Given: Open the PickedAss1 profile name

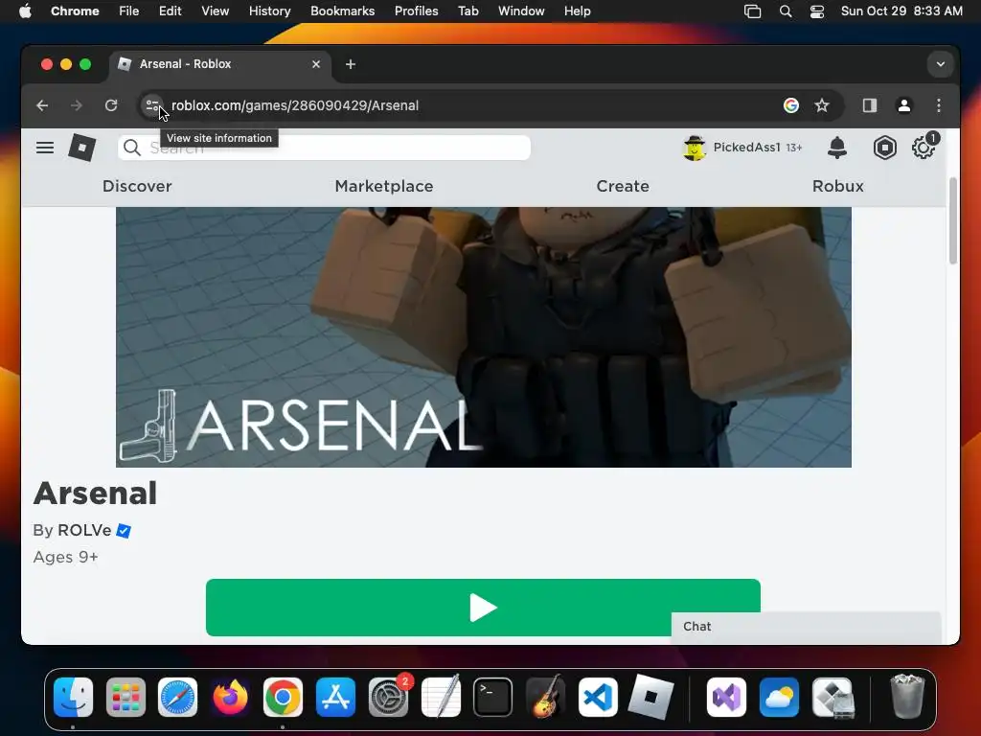Looking at the screenshot, I should (x=746, y=148).
